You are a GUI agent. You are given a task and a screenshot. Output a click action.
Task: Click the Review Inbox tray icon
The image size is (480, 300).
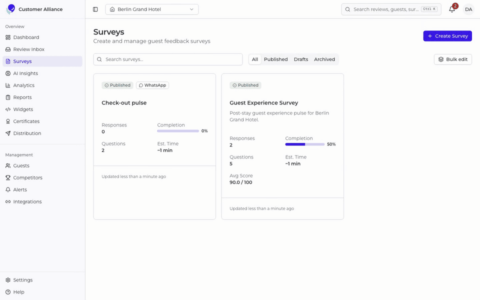pos(8,49)
